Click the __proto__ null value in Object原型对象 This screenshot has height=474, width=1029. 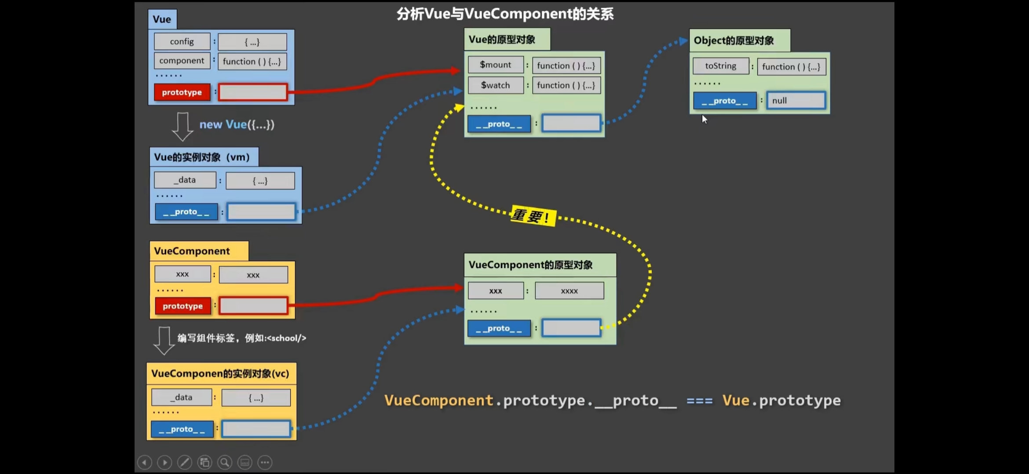coord(795,100)
